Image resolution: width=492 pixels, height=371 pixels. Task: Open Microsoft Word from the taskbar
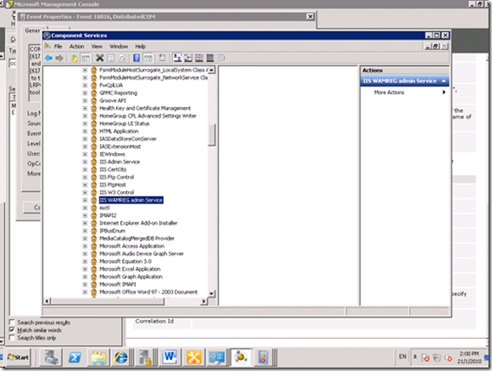pyautogui.click(x=169, y=357)
